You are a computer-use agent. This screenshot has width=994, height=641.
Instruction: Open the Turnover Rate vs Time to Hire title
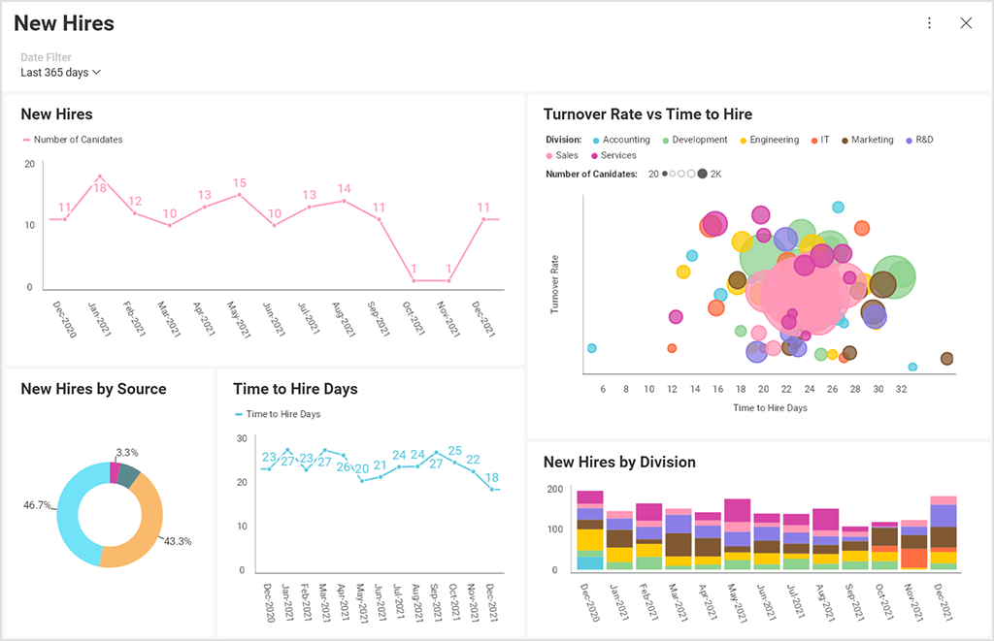[647, 114]
